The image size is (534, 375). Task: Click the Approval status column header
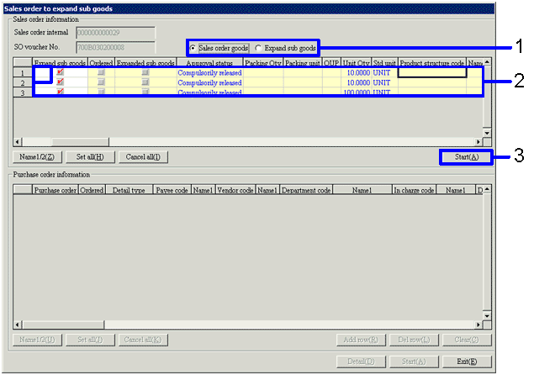[x=209, y=63]
